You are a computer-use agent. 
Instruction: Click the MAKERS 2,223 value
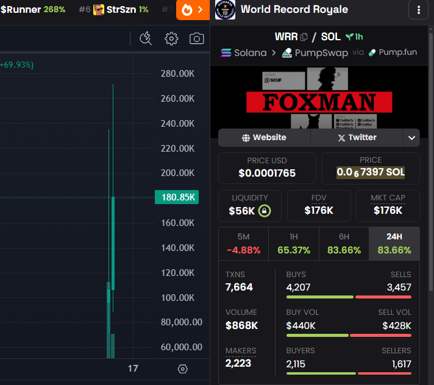[238, 363]
